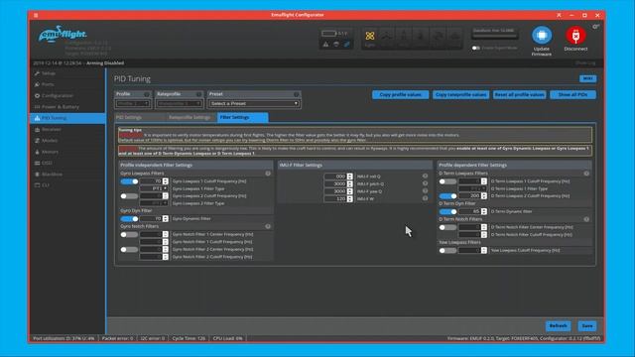Switch to the Rateprofile Settings tab
Viewport: 635px width, 357px height.
point(190,117)
